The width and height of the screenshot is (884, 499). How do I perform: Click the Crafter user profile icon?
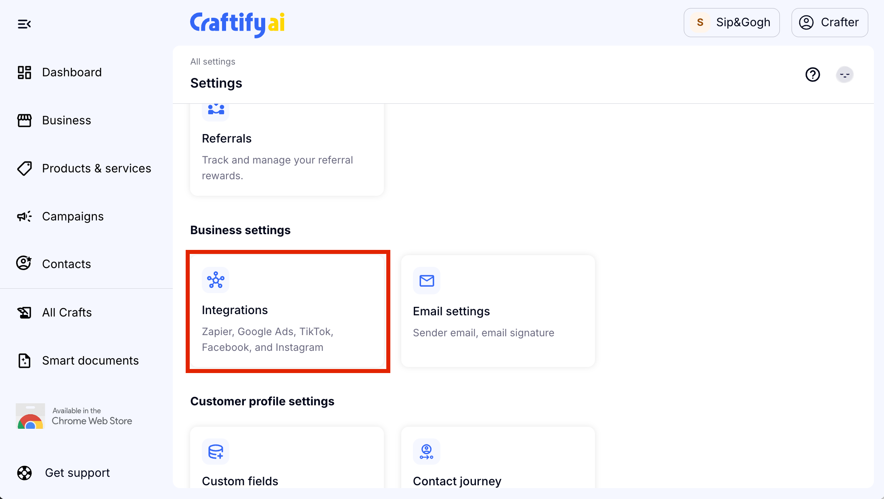[x=806, y=23]
